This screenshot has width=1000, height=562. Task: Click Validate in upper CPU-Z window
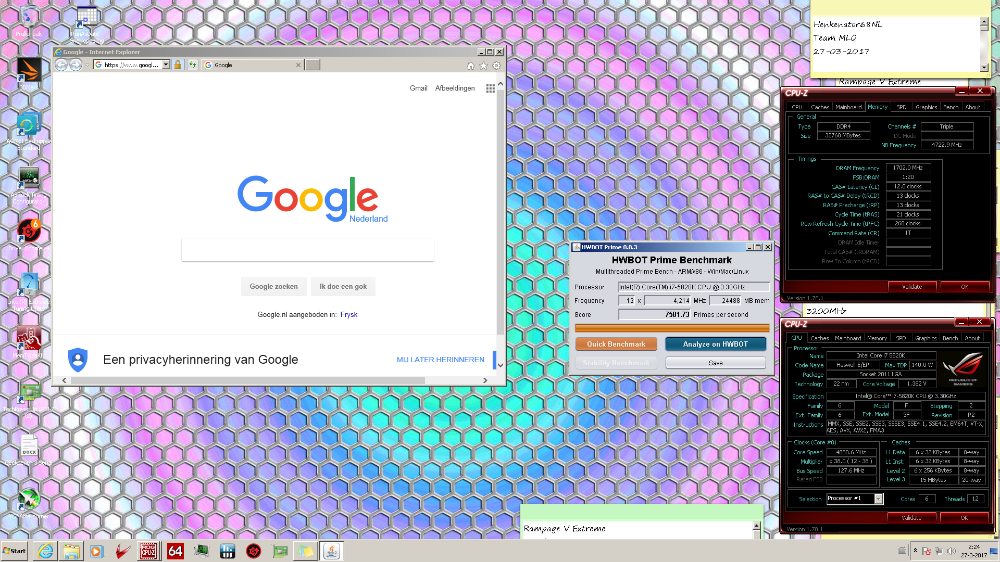click(x=912, y=287)
